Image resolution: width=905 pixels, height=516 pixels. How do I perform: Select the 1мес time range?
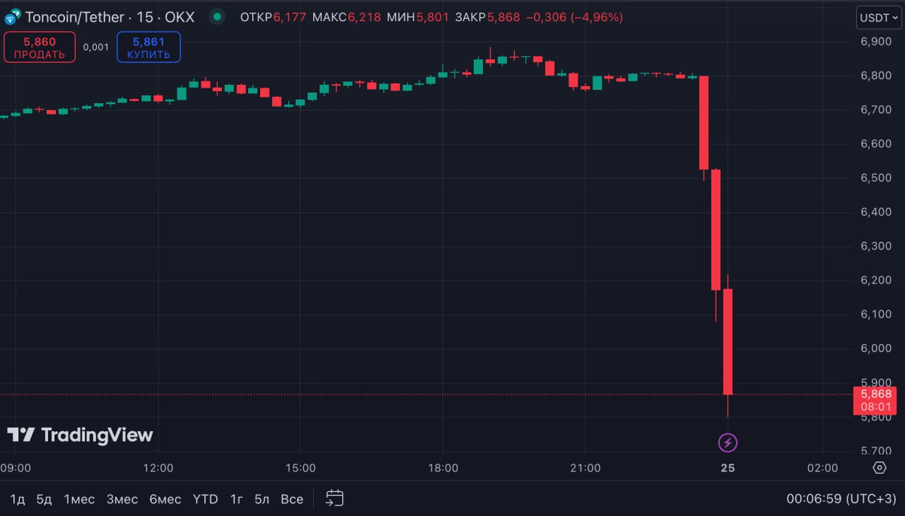pyautogui.click(x=79, y=499)
